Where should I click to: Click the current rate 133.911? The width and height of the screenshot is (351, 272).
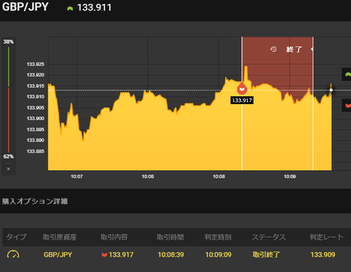coord(94,7)
